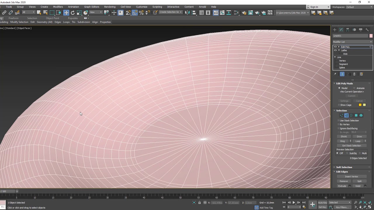Switch to the Create panel plus icon
This screenshot has height=210, width=374.
click(335, 30)
